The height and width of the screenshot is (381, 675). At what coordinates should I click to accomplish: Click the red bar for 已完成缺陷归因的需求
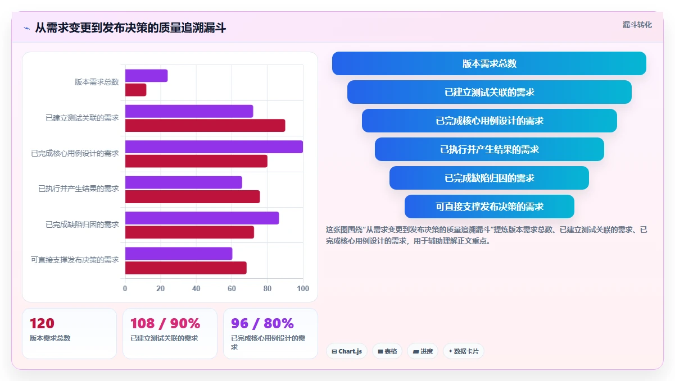[189, 232]
